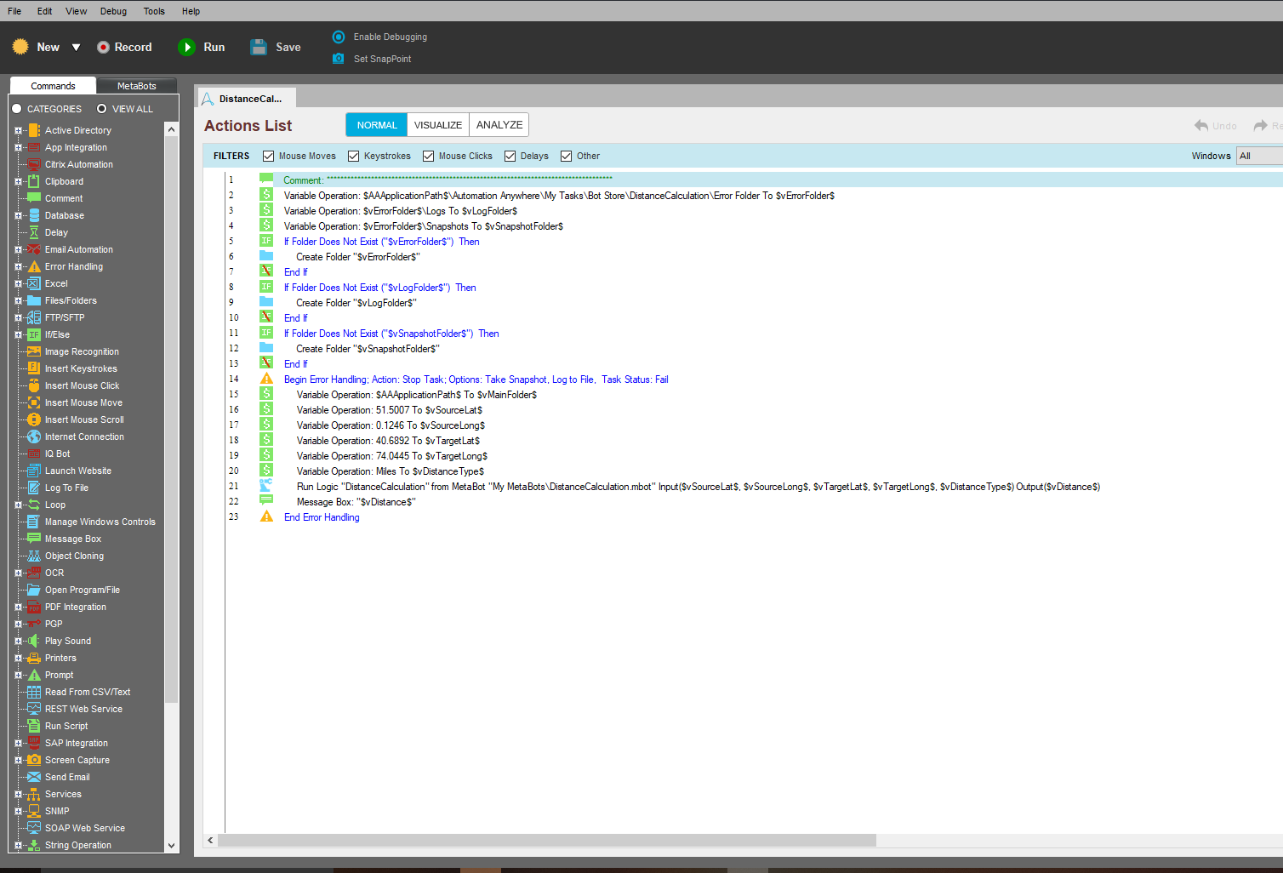1283x873 pixels.
Task: Click the horizontal scrollbar in Actions List
Action: (x=546, y=840)
